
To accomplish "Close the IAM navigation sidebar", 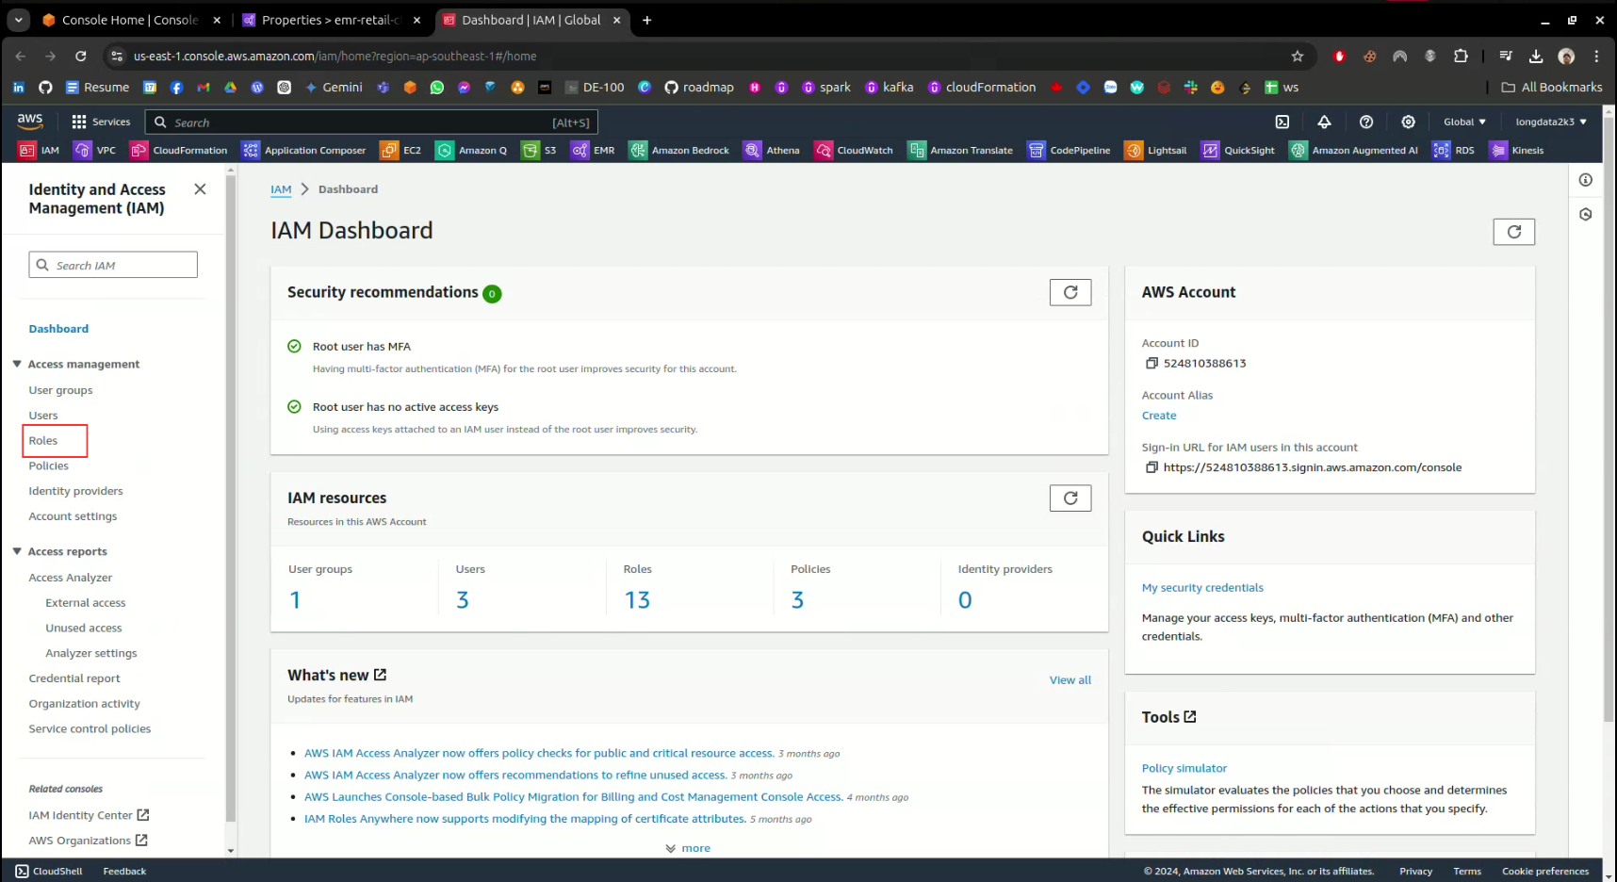I will click(x=200, y=189).
